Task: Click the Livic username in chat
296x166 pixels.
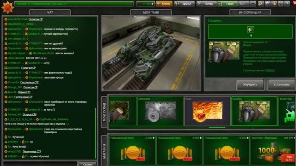Action: [x=10, y=97]
